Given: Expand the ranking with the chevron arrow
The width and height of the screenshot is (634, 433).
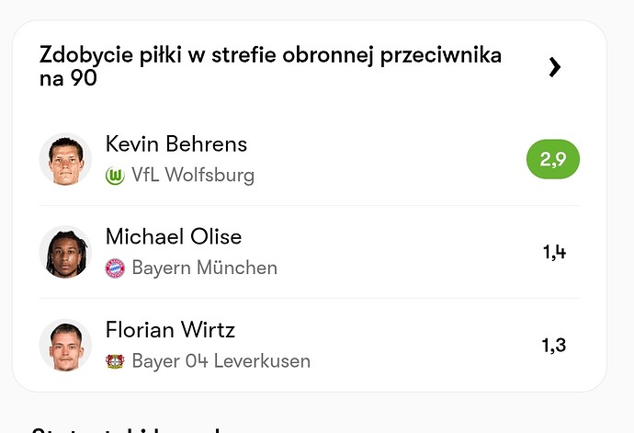Looking at the screenshot, I should 554,67.
